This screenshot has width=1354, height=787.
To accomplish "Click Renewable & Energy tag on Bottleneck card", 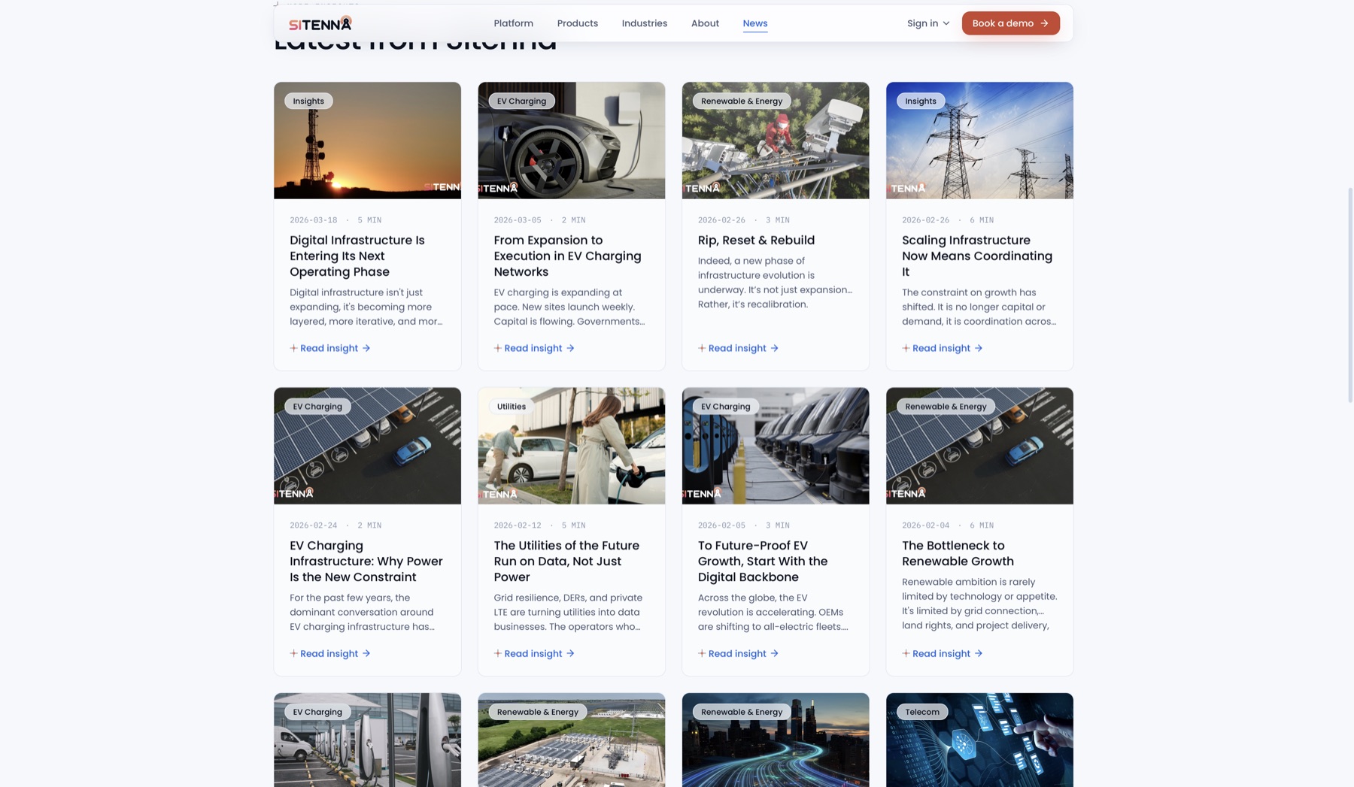I will click(946, 406).
